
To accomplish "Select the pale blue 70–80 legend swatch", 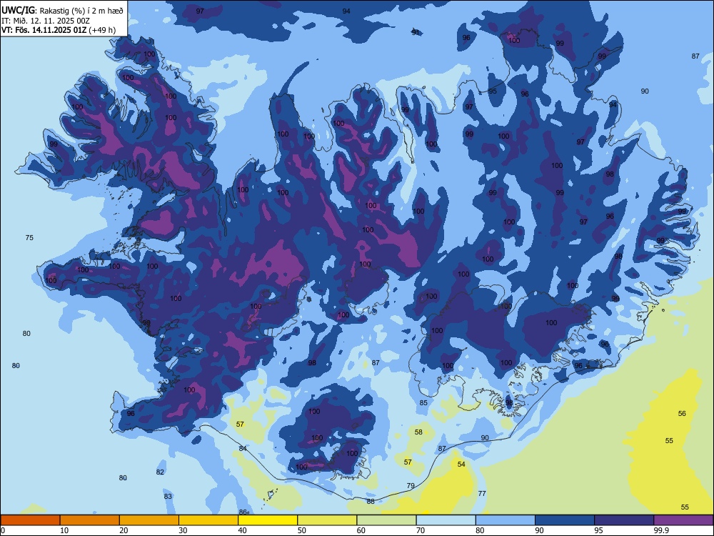I will [x=446, y=520].
